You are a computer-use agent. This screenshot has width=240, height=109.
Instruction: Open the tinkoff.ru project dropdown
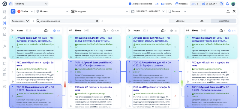pyautogui.click(x=31, y=4)
